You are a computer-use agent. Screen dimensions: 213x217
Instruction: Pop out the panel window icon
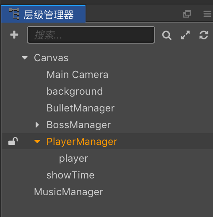click(x=187, y=14)
